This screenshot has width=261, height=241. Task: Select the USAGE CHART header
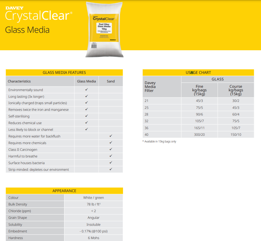(198, 72)
